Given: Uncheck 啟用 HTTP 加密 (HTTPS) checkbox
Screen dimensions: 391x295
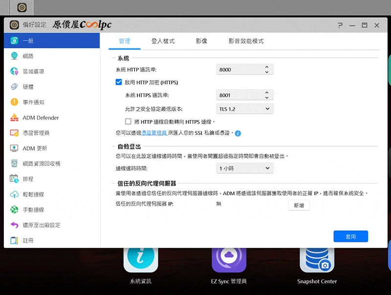Looking at the screenshot, I should pyautogui.click(x=119, y=82).
